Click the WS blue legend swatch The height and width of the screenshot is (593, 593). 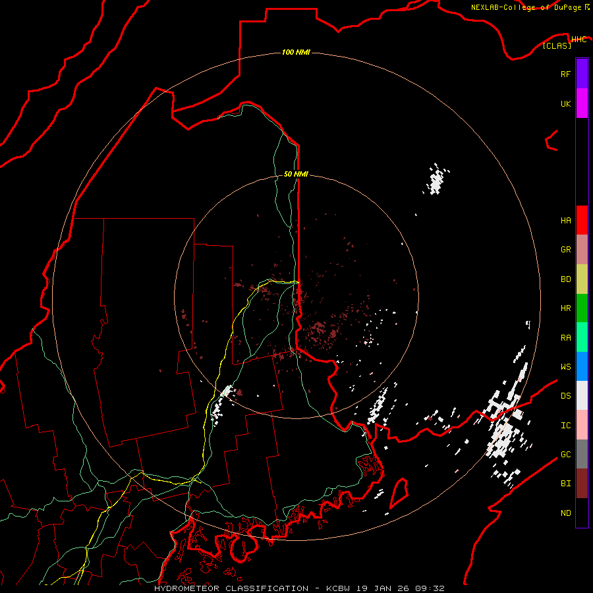(582, 366)
